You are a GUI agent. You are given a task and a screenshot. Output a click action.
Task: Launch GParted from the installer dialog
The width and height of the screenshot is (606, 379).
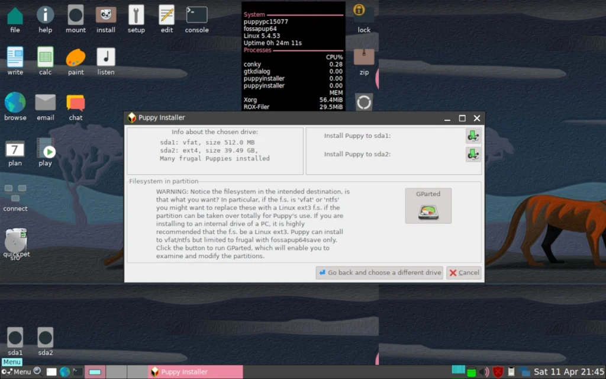click(x=428, y=205)
